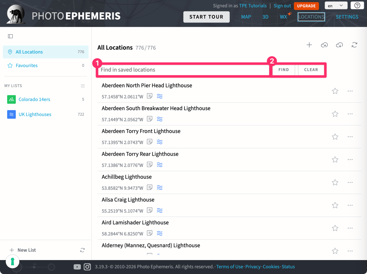The image size is (367, 274).
Task: Select the LOCATIONS tab
Action: coord(311,17)
